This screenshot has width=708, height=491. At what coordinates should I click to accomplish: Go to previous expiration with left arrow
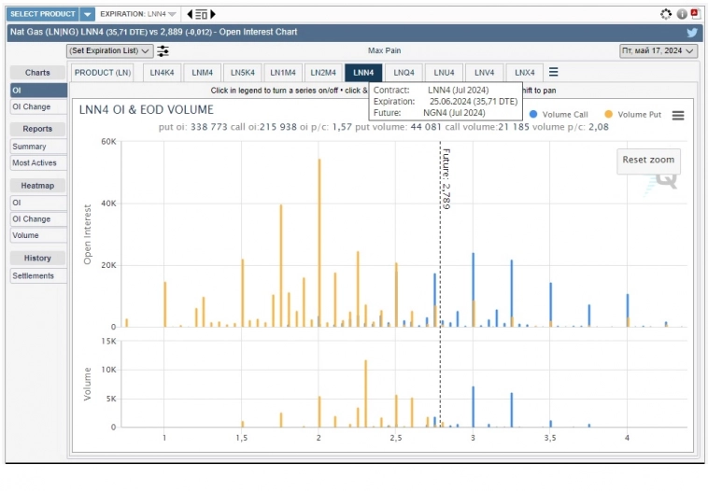191,14
